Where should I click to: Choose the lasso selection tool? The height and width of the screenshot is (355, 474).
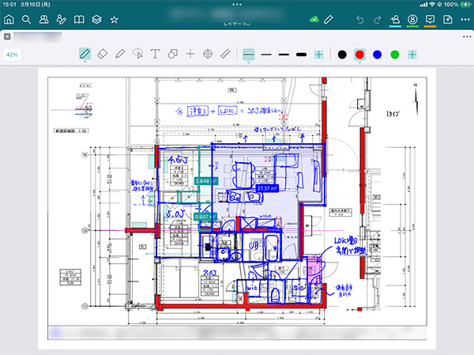(x=137, y=55)
